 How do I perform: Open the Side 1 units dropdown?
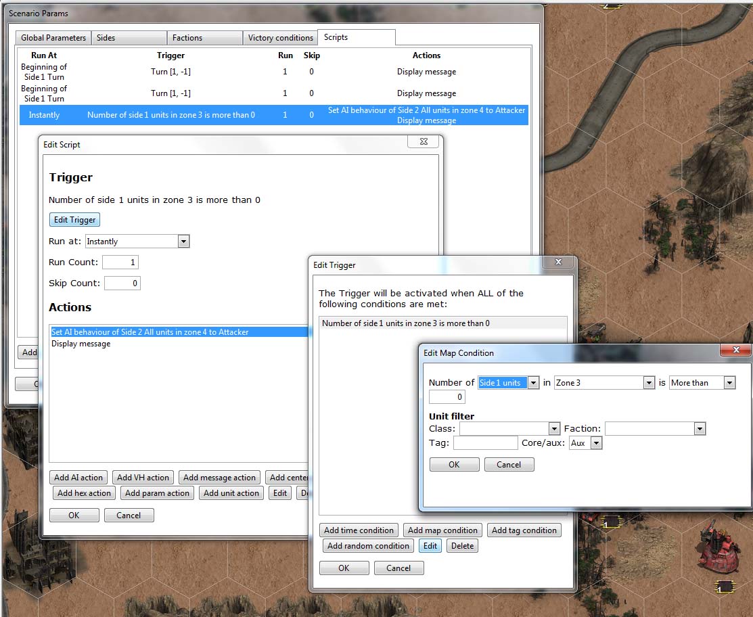pos(533,383)
